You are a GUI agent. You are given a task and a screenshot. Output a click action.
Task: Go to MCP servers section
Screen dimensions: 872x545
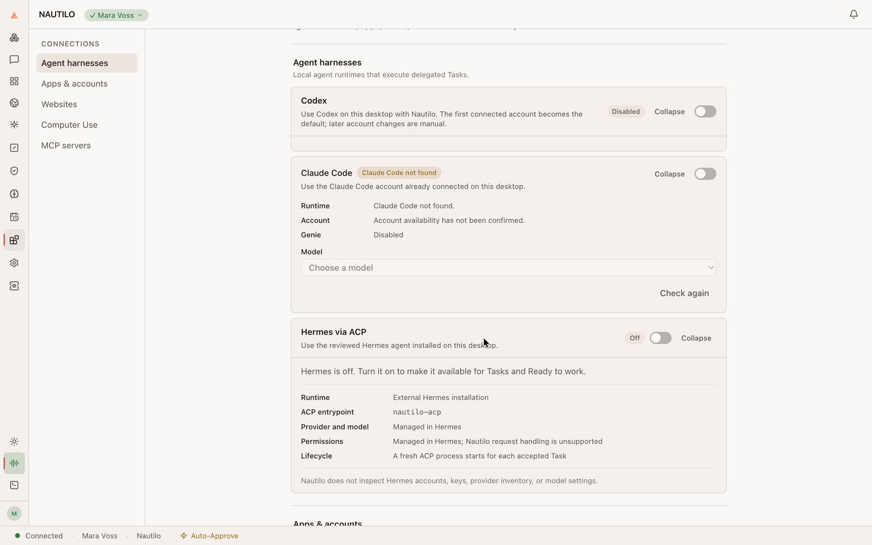tap(87, 145)
